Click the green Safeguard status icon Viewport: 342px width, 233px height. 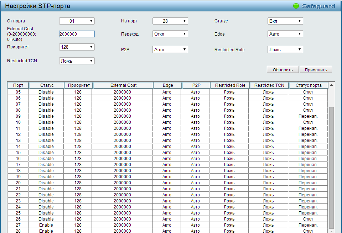pyautogui.click(x=296, y=6)
